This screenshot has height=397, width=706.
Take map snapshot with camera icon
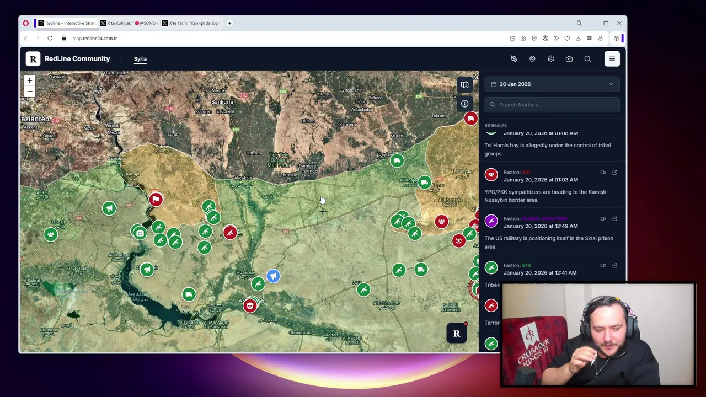click(569, 59)
